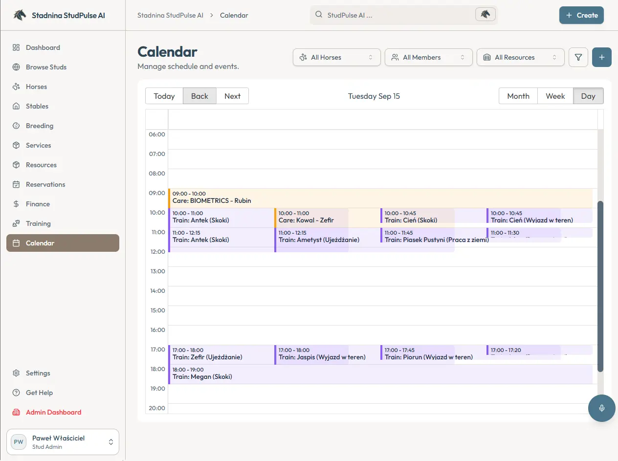
Task: Open the Train: Cień (Wyjazd w teren) event
Action: [539, 216]
